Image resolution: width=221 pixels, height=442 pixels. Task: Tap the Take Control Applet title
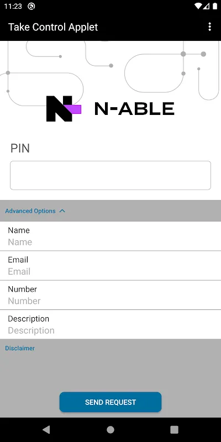(x=53, y=27)
